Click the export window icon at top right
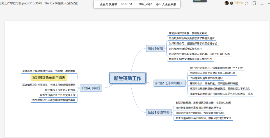The height and width of the screenshot is (138, 270). click(x=254, y=3)
